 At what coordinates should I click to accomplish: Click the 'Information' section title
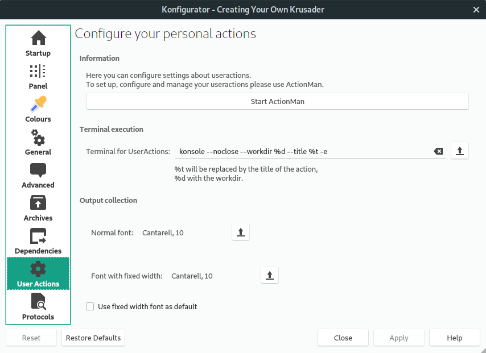click(x=99, y=58)
